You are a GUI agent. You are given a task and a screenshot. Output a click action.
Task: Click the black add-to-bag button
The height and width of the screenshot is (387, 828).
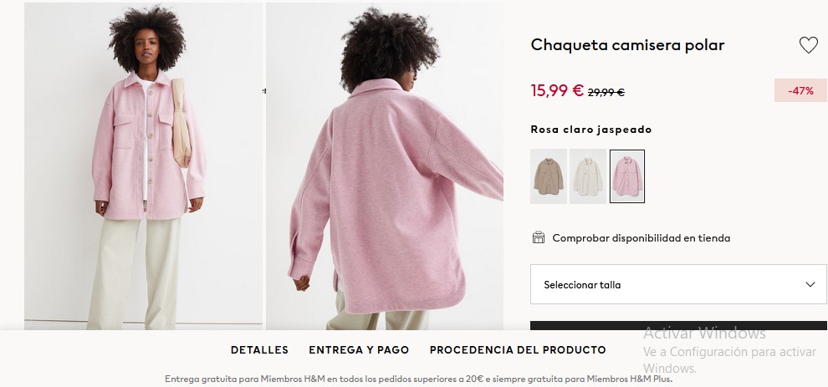tap(678, 325)
